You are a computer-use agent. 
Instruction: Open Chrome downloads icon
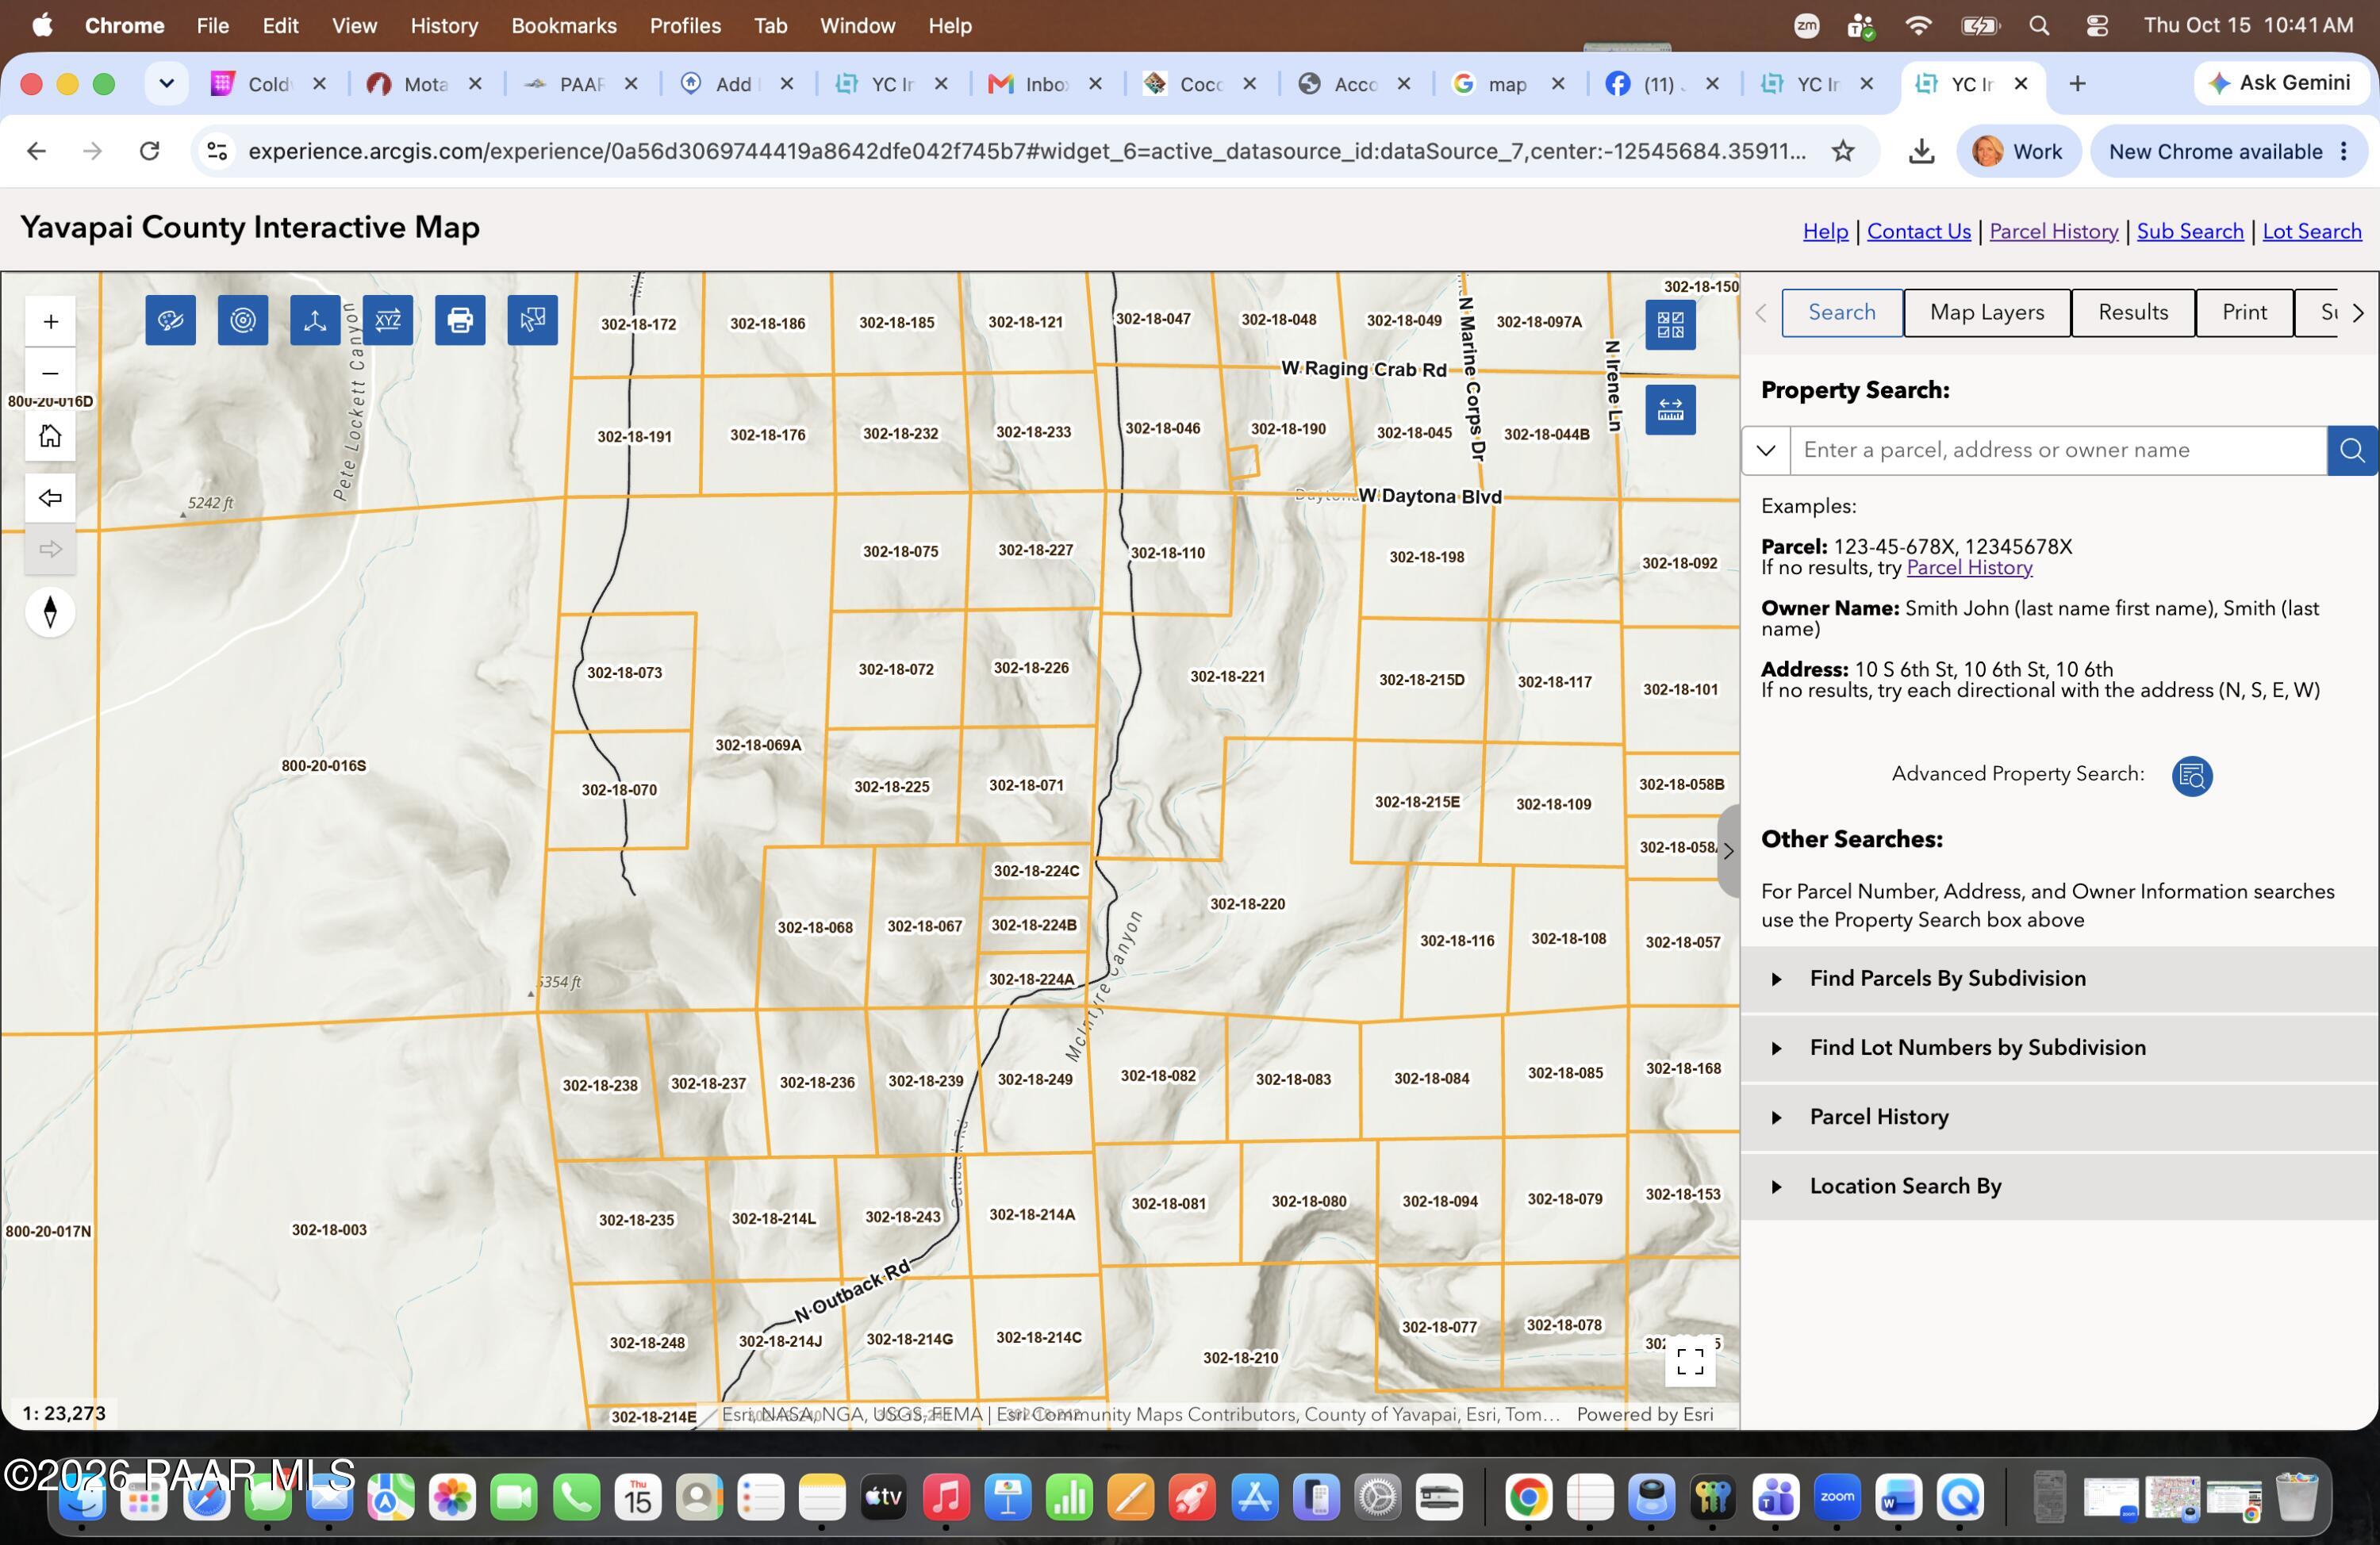(x=1920, y=151)
